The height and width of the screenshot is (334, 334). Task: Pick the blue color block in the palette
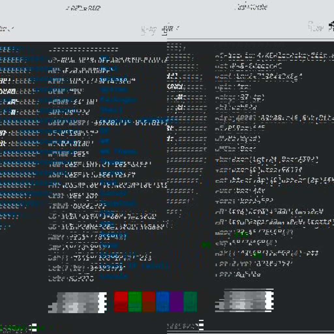coord(162,302)
